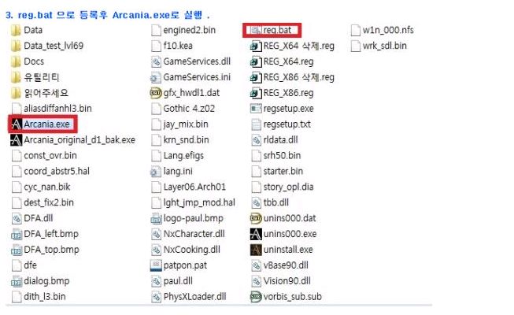The image size is (514, 315).
Task: Click the GameServices.ini settings file icon
Action: [x=156, y=77]
